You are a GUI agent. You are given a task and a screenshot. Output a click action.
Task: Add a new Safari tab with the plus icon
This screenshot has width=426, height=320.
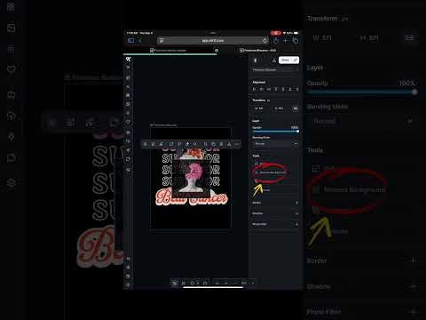(x=286, y=40)
